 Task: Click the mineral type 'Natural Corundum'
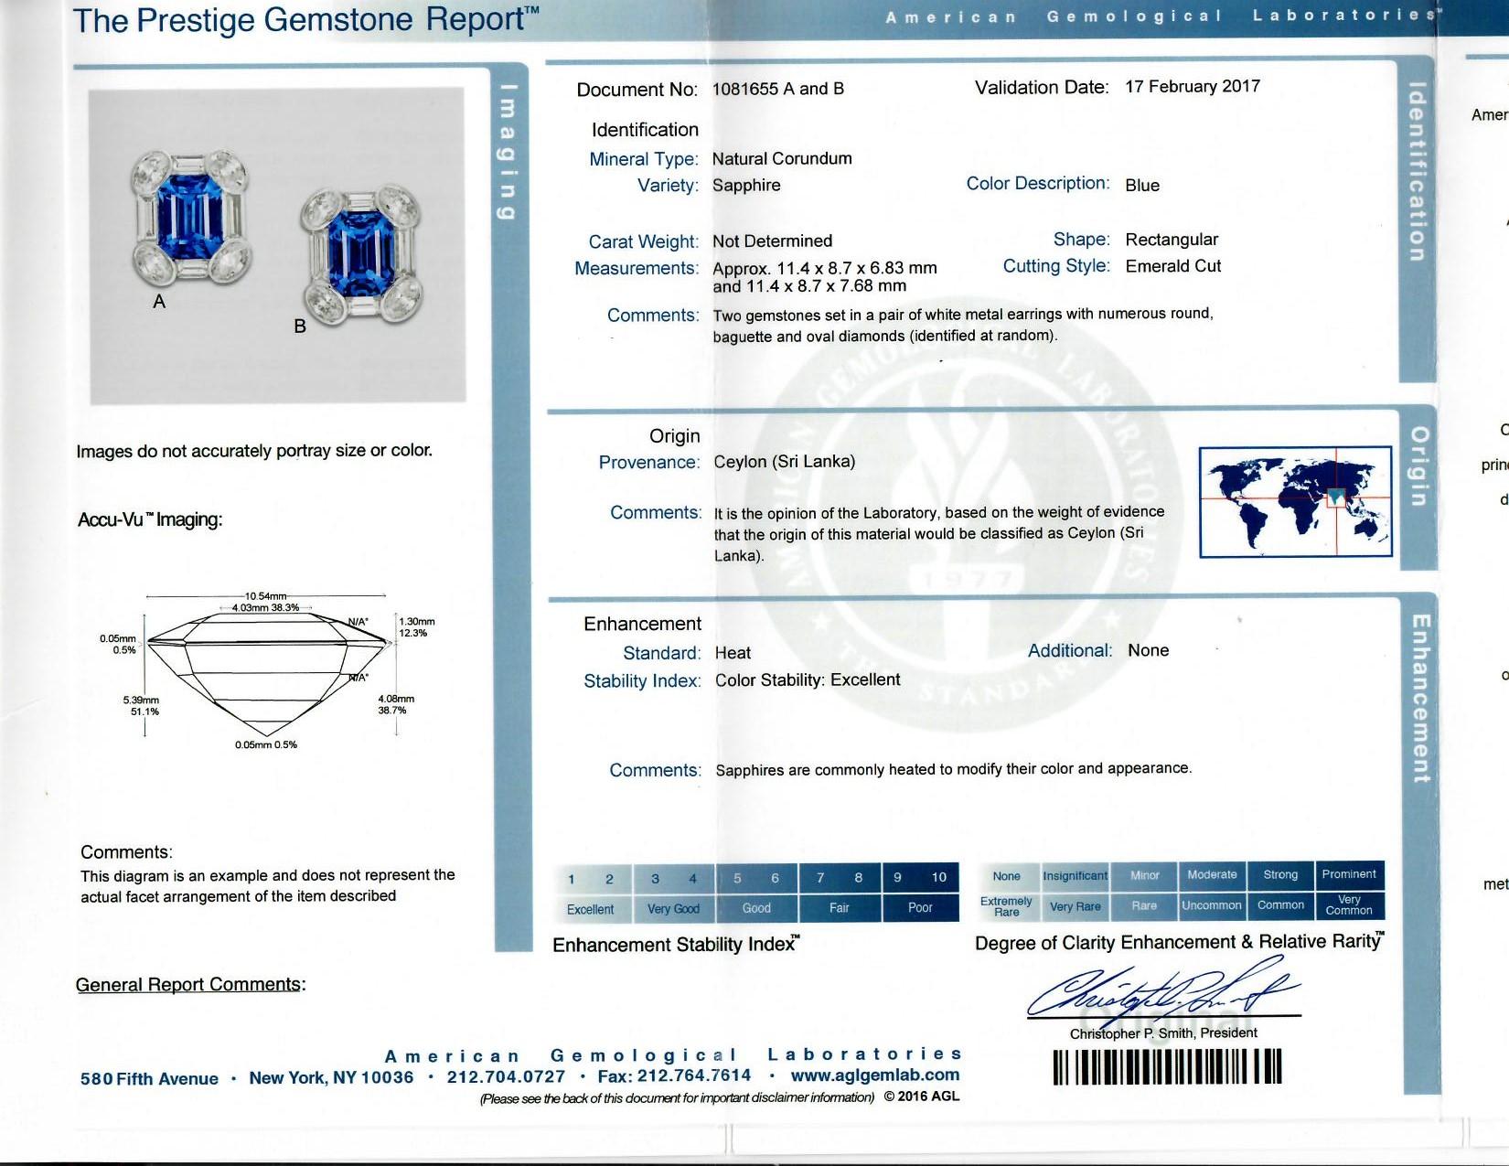[782, 158]
